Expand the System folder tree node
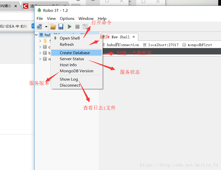This screenshot has height=170, width=221. (x=40, y=41)
